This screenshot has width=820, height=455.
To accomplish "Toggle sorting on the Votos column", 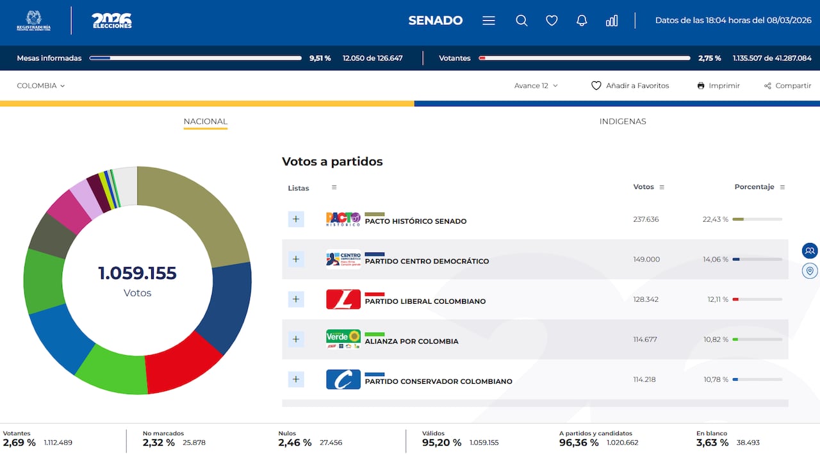I will coord(661,186).
